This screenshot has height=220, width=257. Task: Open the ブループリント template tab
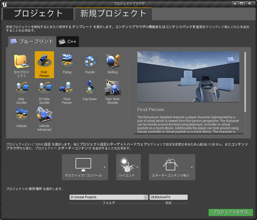tap(32, 42)
